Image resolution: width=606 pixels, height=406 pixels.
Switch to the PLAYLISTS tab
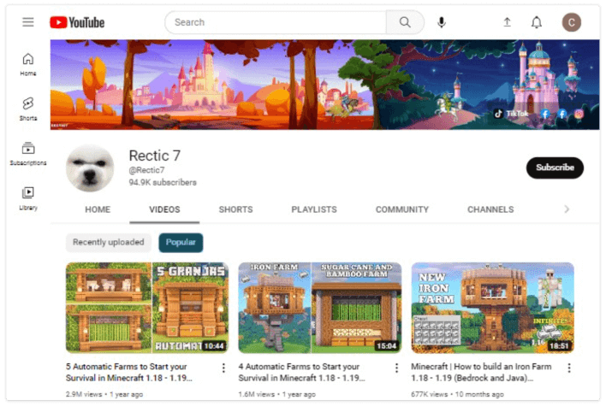314,209
